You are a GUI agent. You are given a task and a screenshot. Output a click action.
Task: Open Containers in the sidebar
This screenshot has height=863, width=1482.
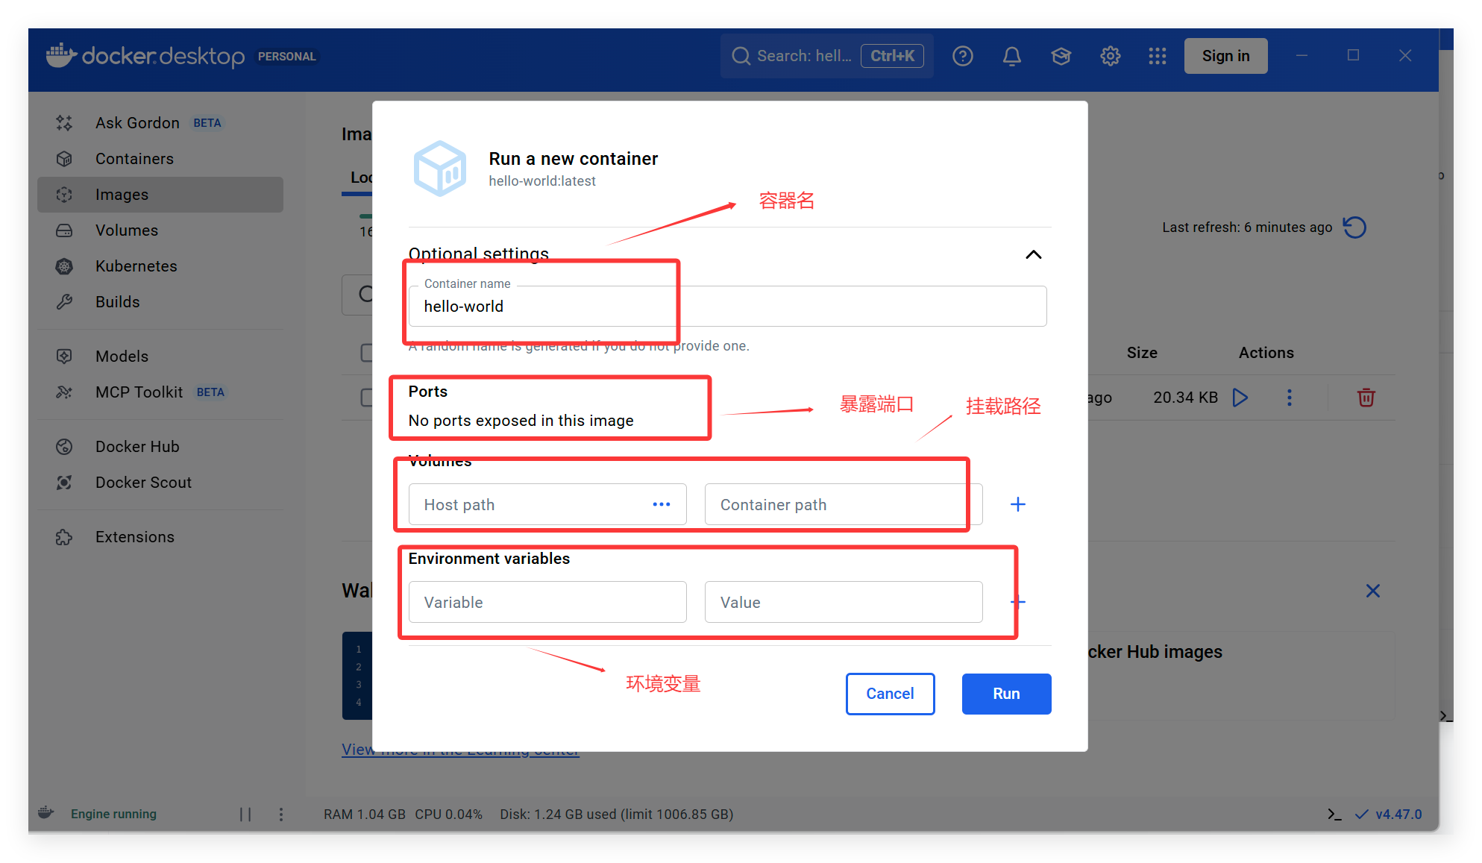point(134,159)
